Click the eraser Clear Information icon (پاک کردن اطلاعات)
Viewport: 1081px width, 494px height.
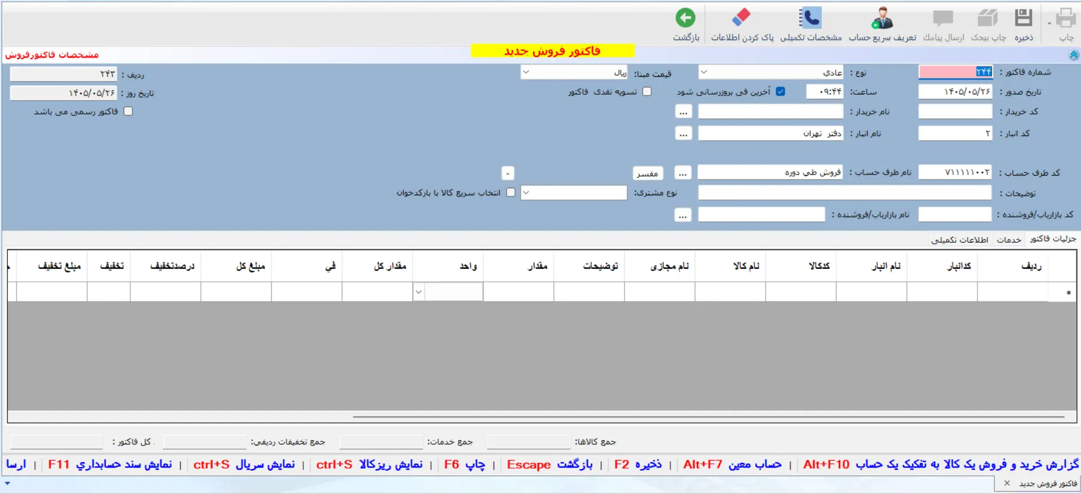(x=742, y=18)
